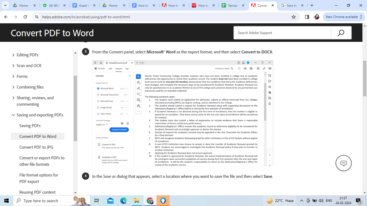Switch to the Vernacu spreadsheet tab
The image size is (367, 206).
click(233, 5)
